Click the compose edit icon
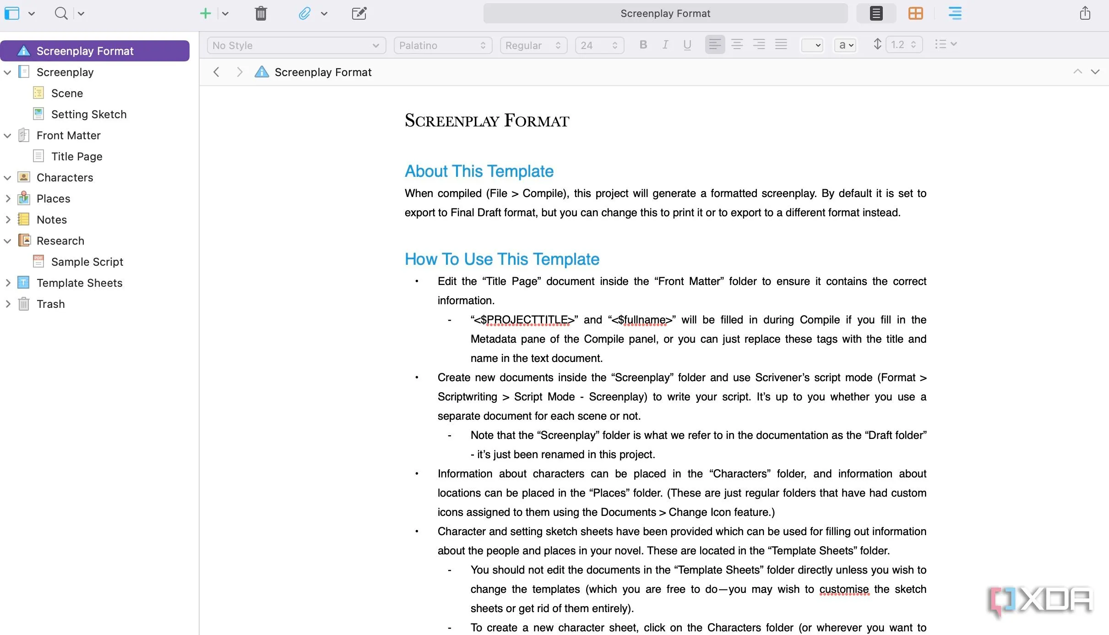This screenshot has width=1109, height=635. point(359,13)
